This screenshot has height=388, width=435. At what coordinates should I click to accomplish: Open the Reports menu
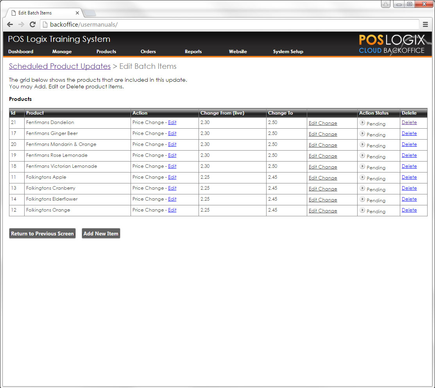pyautogui.click(x=193, y=52)
